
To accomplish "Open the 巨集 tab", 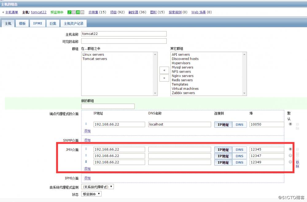I will click(x=53, y=23).
